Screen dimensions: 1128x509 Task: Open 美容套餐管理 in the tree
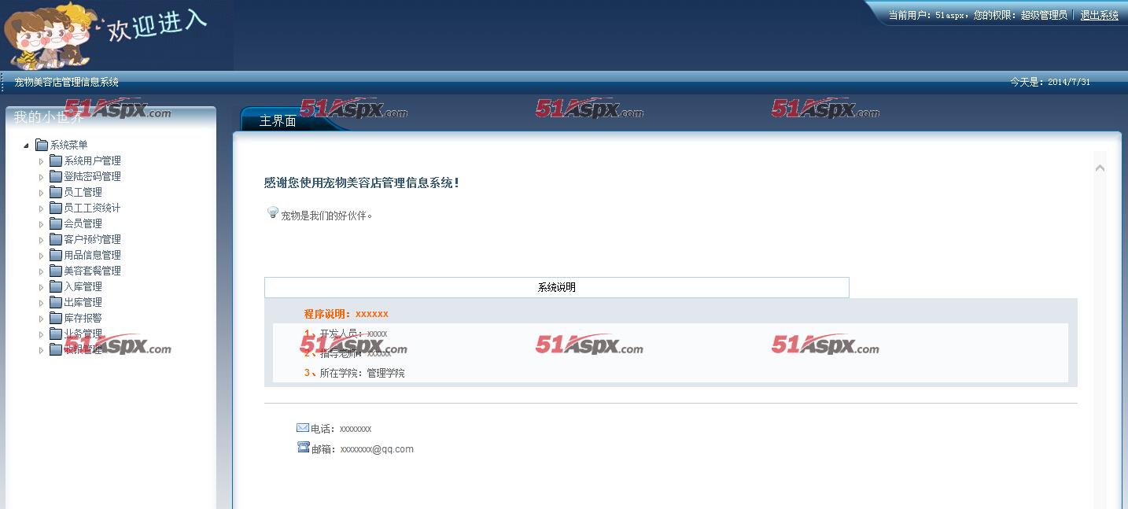tap(93, 271)
